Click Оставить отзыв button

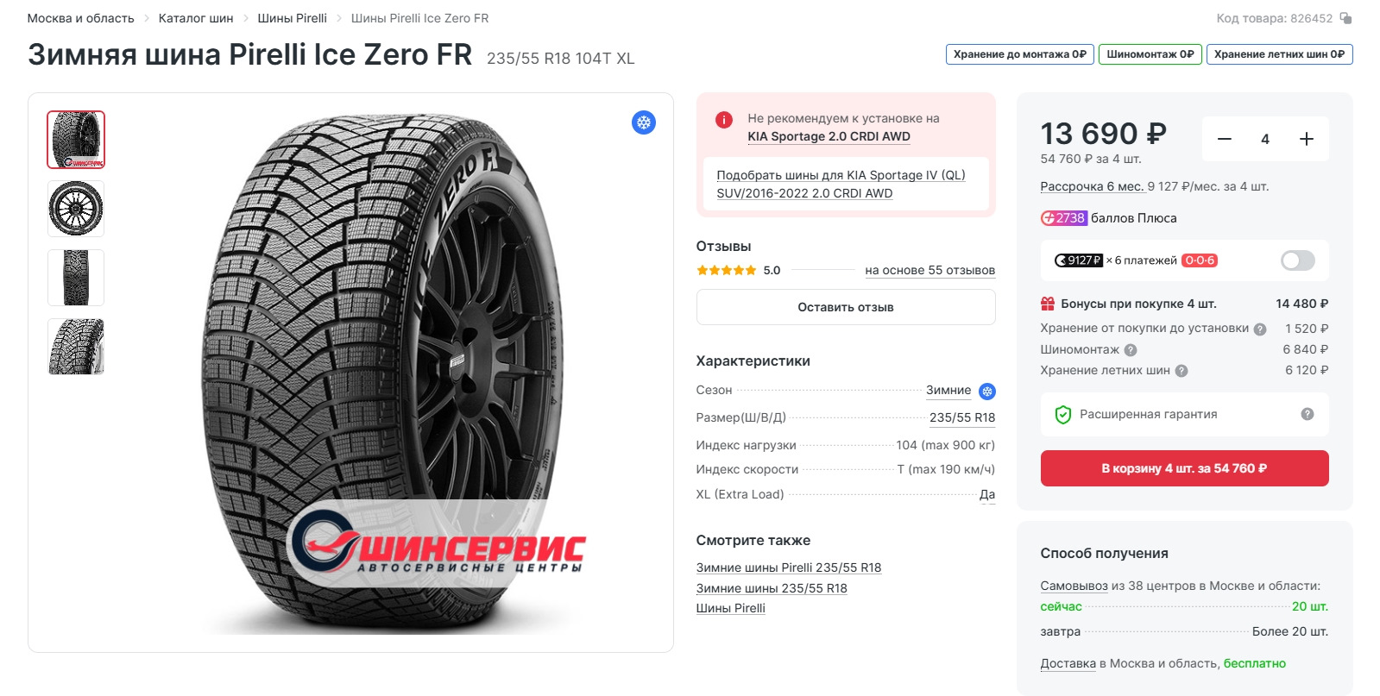tap(845, 307)
